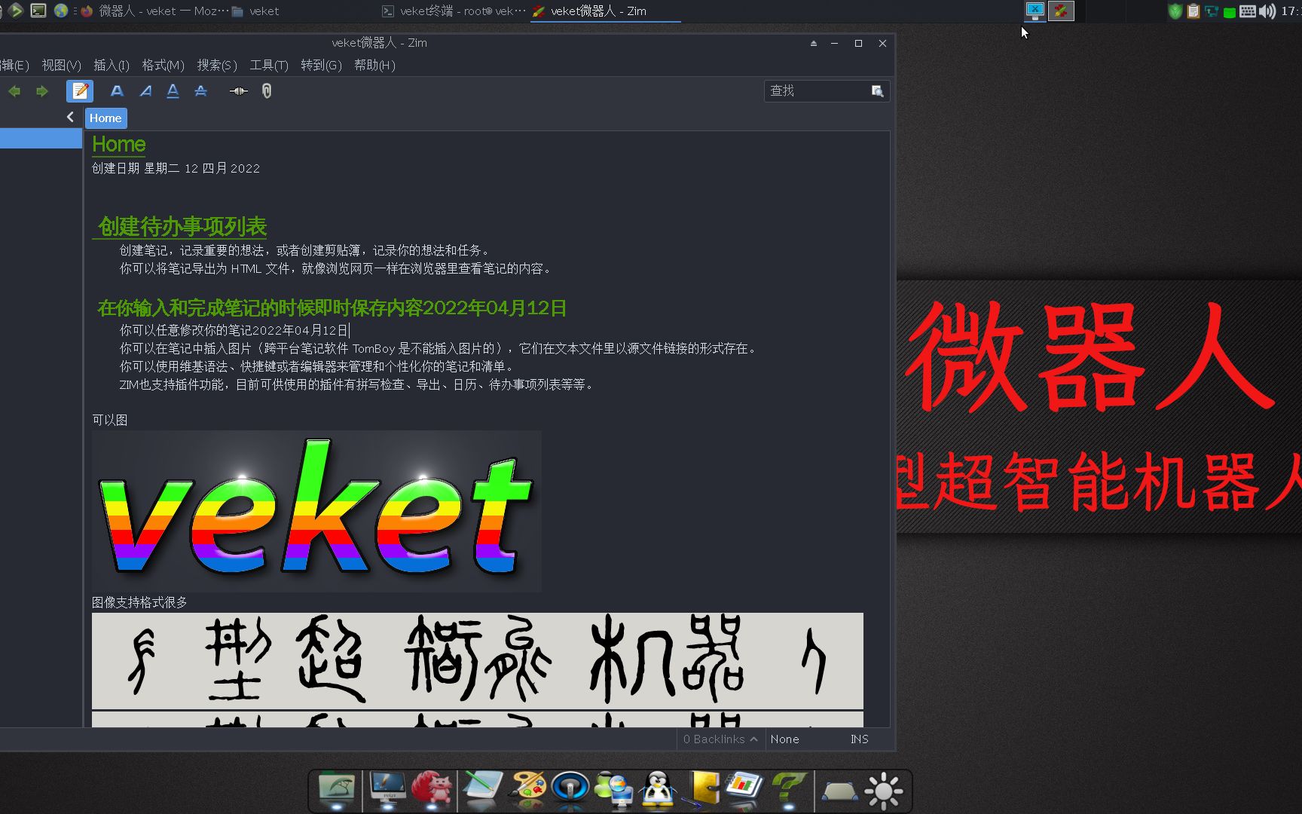Switch to the first workspace in pager
The height and width of the screenshot is (814, 1302).
[1035, 11]
